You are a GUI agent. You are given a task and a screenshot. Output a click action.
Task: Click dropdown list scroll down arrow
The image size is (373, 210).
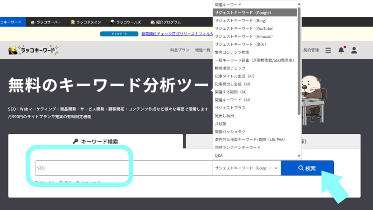click(x=299, y=156)
